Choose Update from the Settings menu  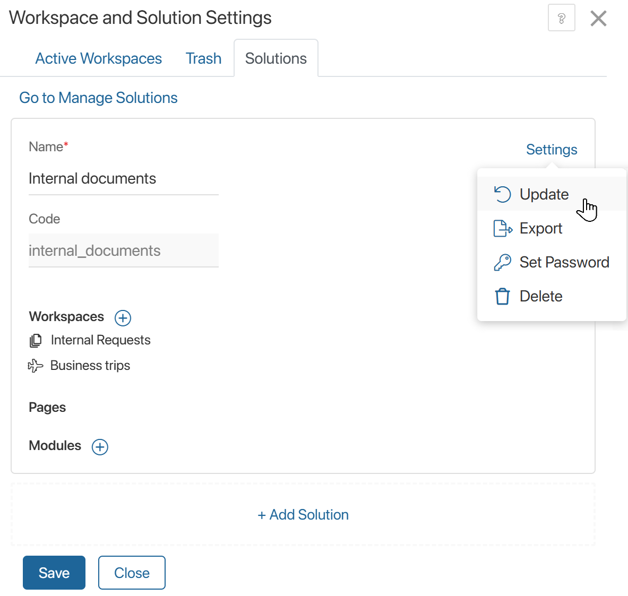point(543,194)
